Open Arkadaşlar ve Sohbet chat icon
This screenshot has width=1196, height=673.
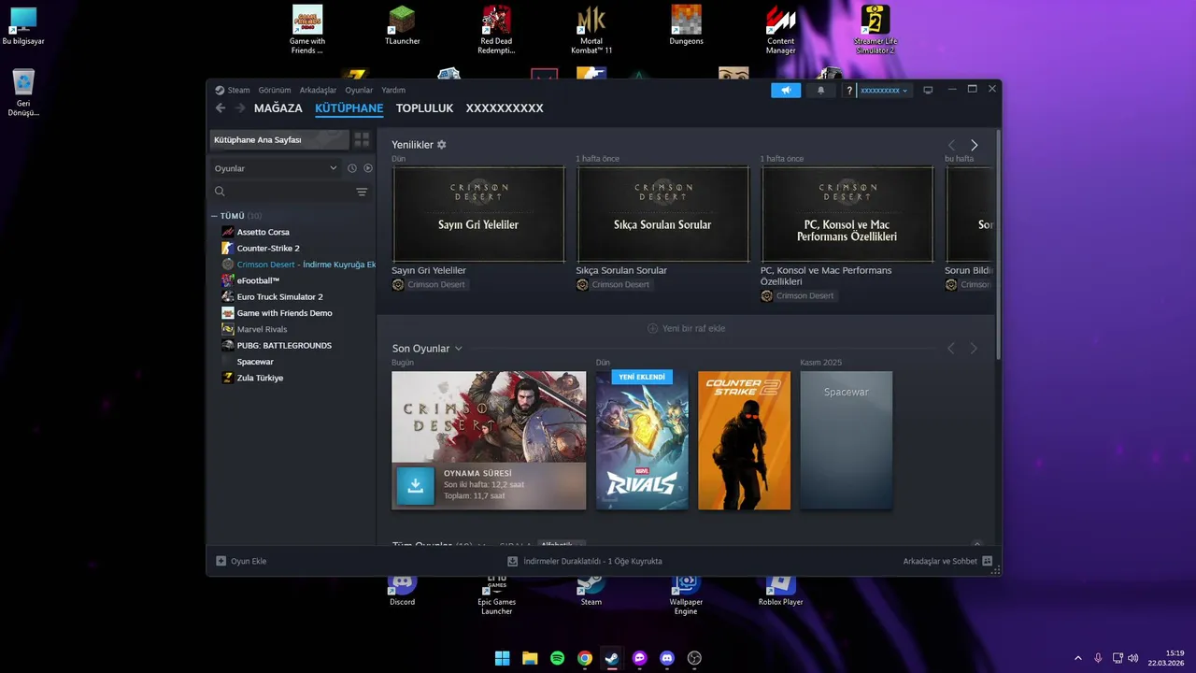[987, 561]
